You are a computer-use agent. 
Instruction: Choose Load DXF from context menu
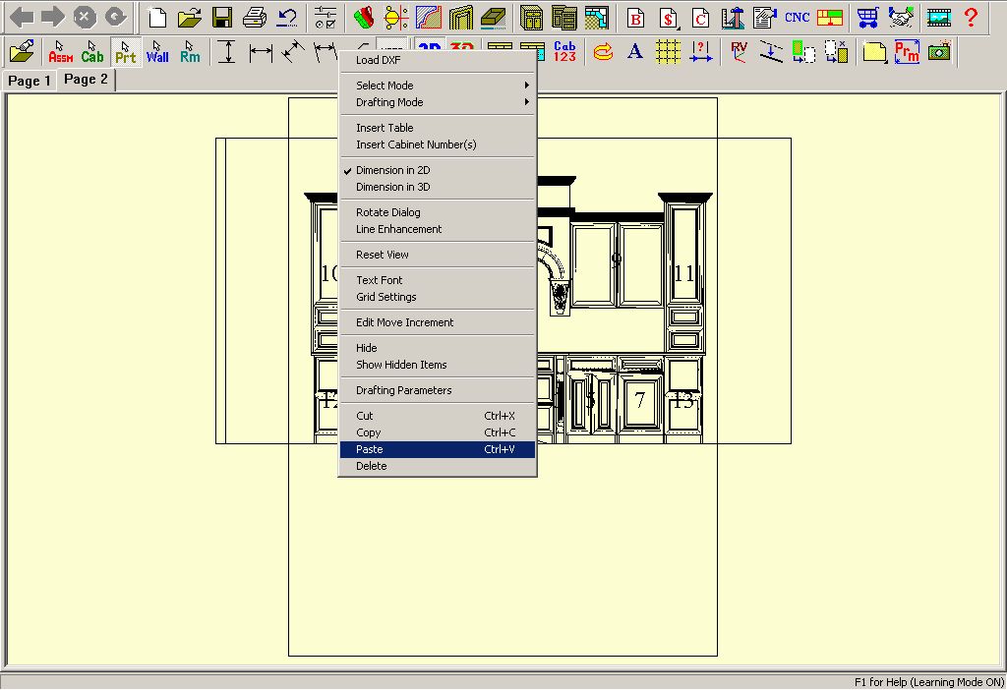pyautogui.click(x=438, y=60)
